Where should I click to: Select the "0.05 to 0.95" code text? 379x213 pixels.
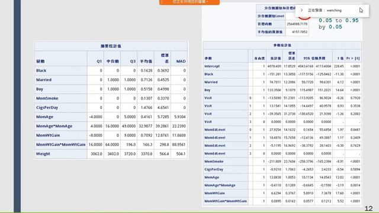click(x=338, y=21)
